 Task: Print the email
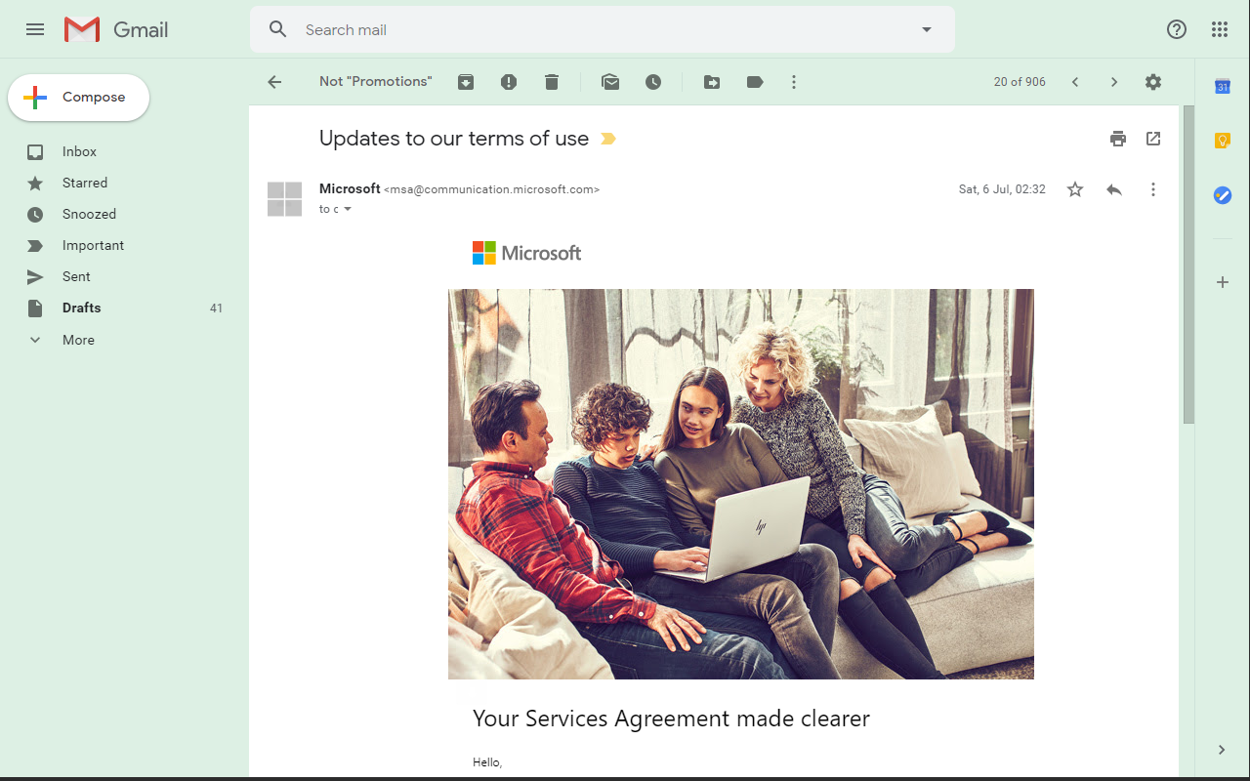tap(1117, 139)
